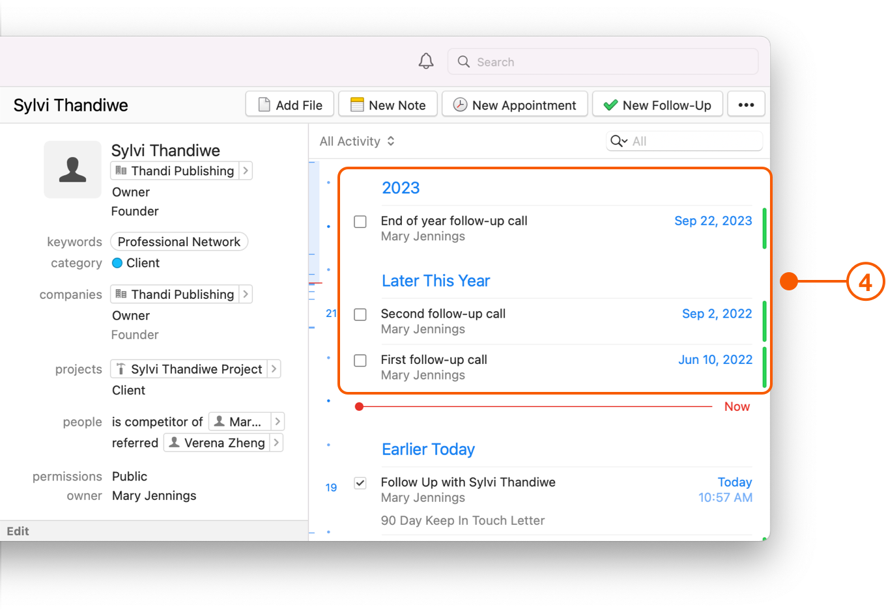Open the ellipsis more actions menu
The width and height of the screenshot is (886, 612).
pos(746,104)
